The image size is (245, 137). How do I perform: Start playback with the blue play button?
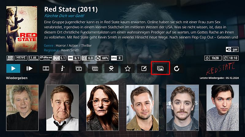point(13,68)
